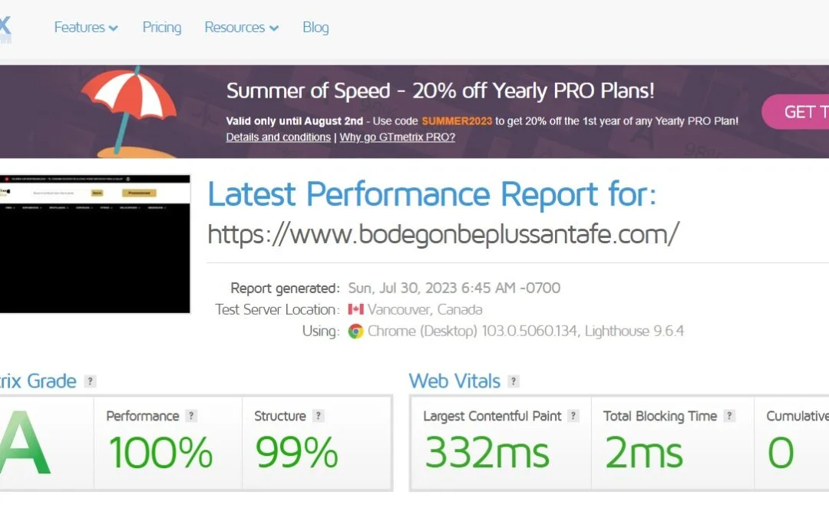Click the SUMMER2023 promo code

(457, 121)
